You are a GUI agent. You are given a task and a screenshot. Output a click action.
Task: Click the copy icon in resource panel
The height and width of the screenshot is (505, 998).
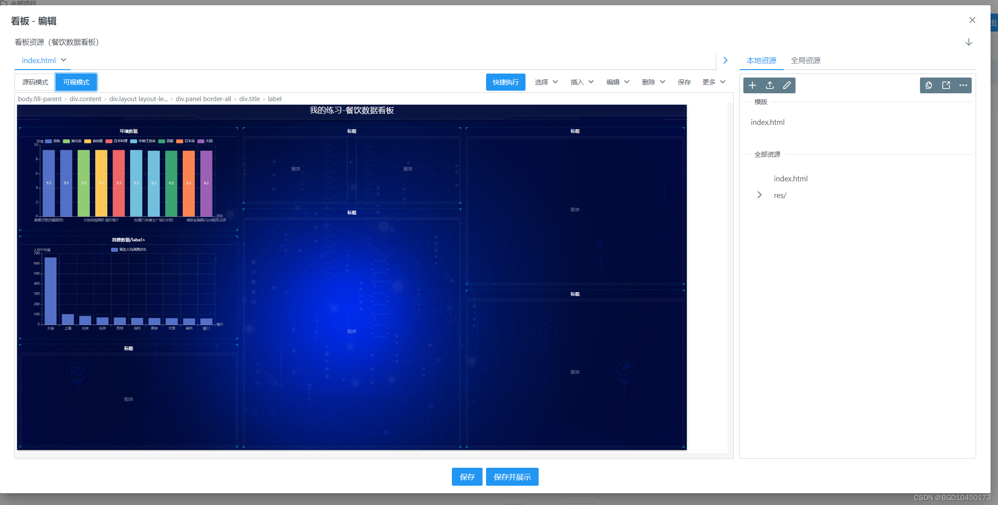coord(929,85)
